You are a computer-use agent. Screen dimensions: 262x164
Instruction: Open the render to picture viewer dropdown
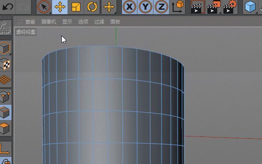(214, 7)
